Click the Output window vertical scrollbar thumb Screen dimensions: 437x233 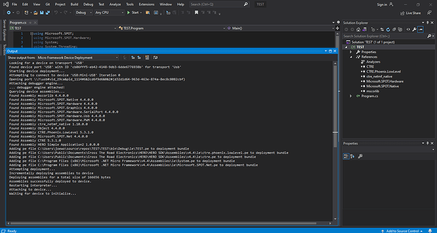335,107
